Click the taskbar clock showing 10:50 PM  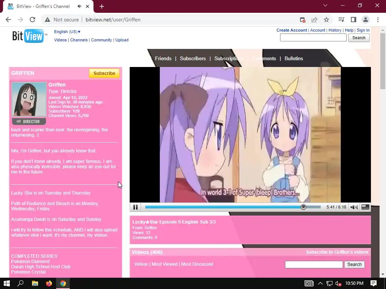pyautogui.click(x=354, y=283)
